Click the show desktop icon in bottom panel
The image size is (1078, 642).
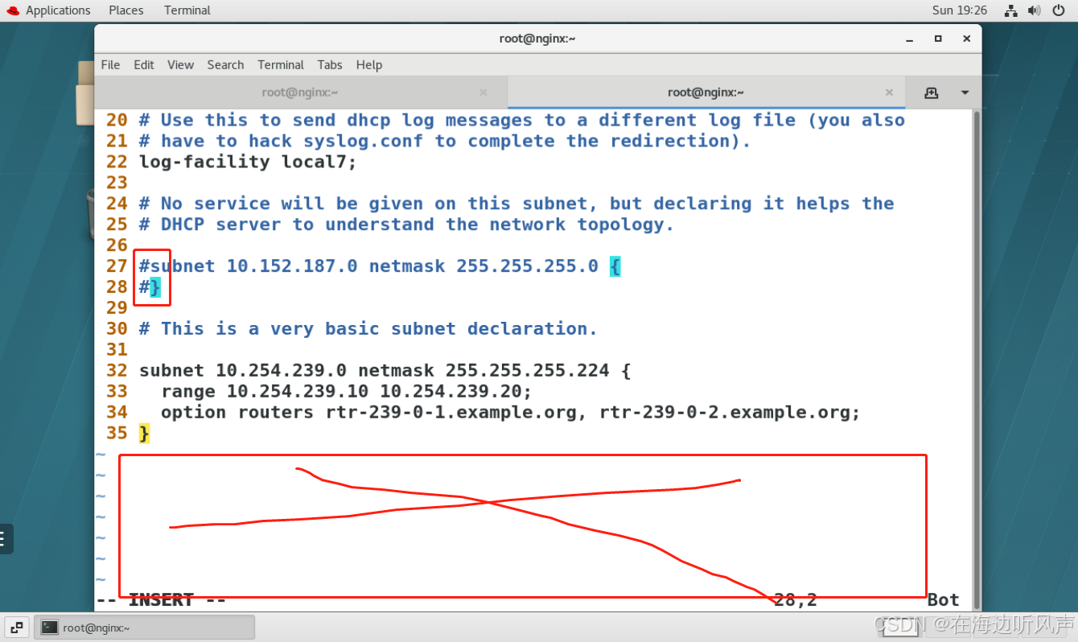tap(17, 628)
